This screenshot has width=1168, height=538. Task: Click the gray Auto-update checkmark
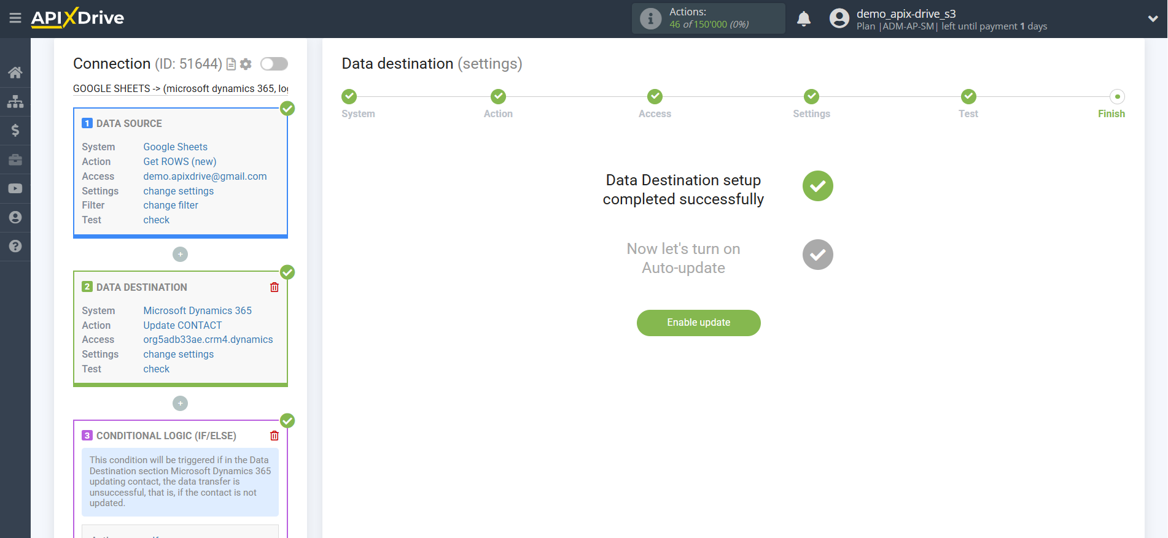coord(817,255)
